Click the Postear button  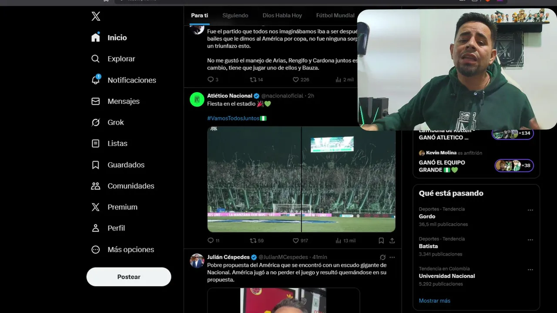coord(129,277)
